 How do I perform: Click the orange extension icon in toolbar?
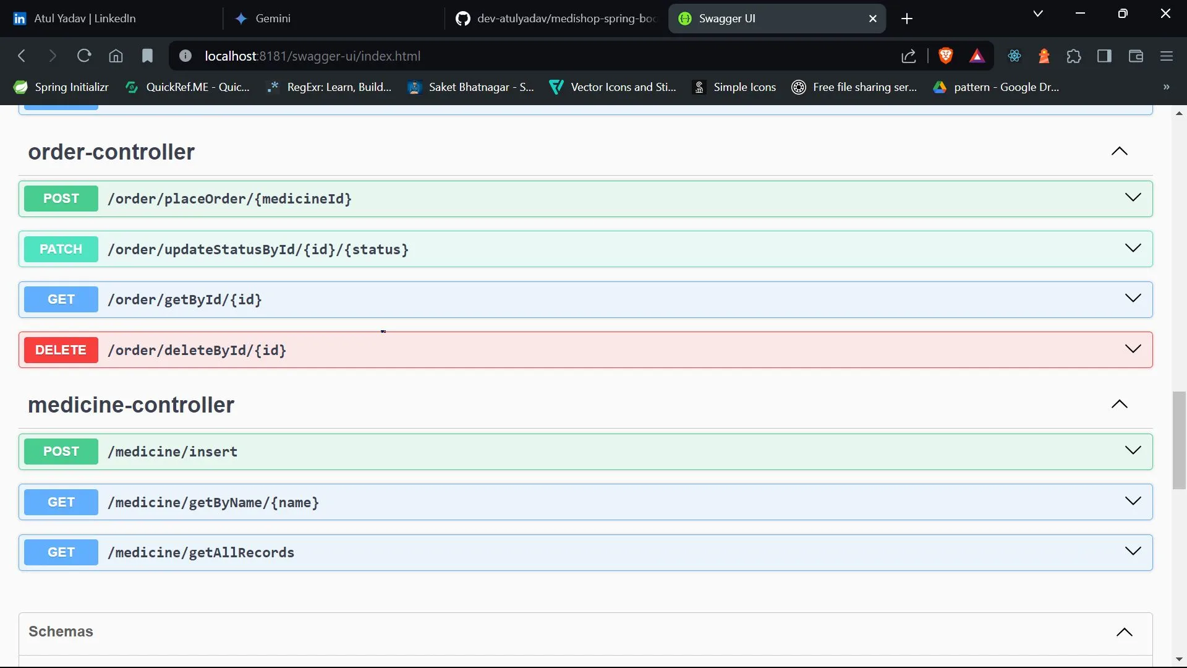pyautogui.click(x=1044, y=56)
